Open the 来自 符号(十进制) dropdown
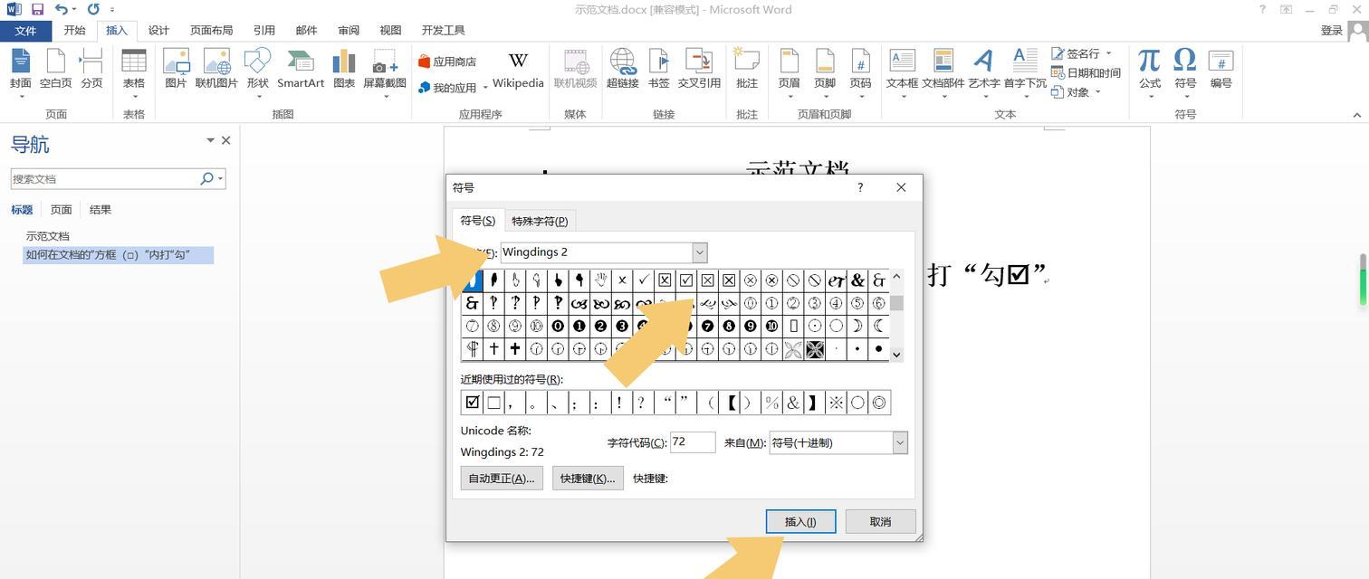The image size is (1369, 579). pyautogui.click(x=900, y=442)
